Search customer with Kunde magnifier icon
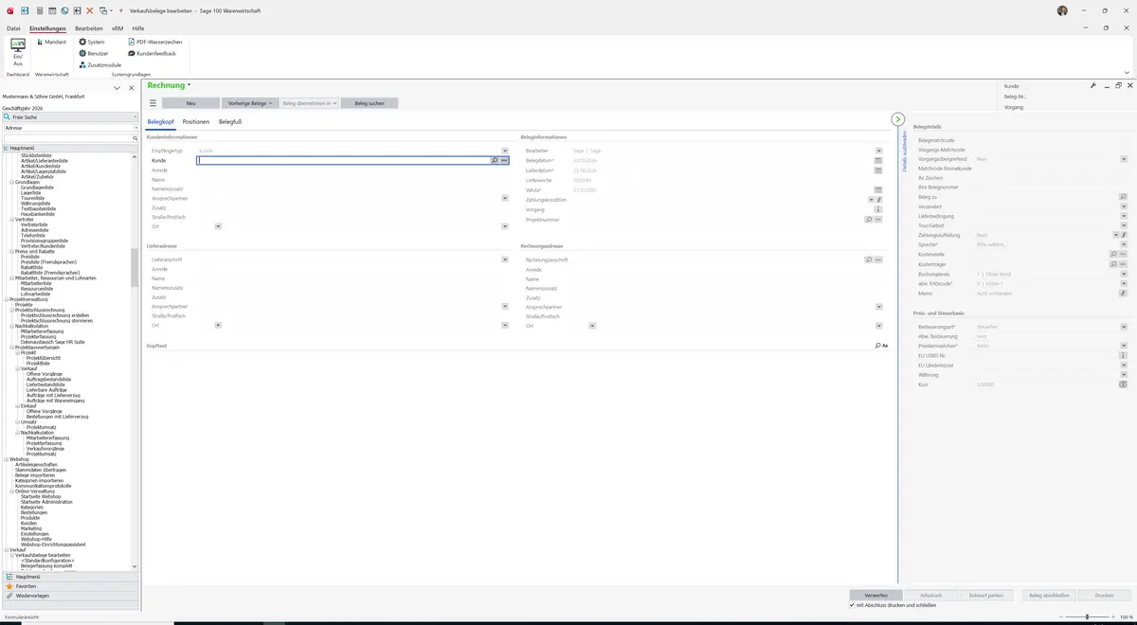This screenshot has width=1137, height=625. tap(495, 161)
